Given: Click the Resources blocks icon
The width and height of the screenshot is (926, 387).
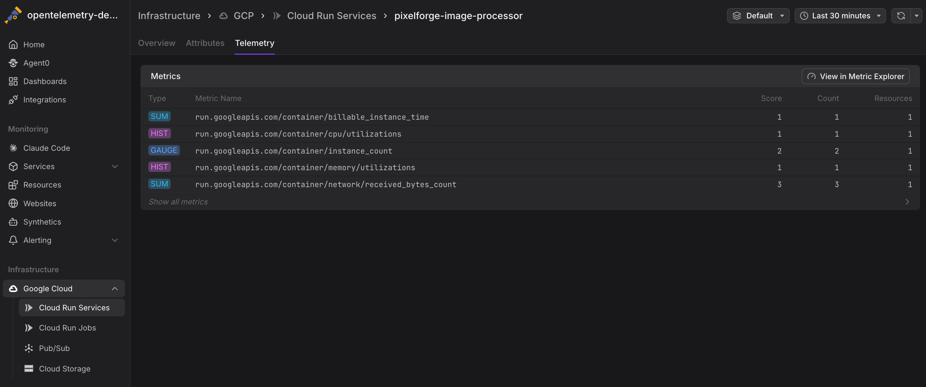Looking at the screenshot, I should [13, 185].
